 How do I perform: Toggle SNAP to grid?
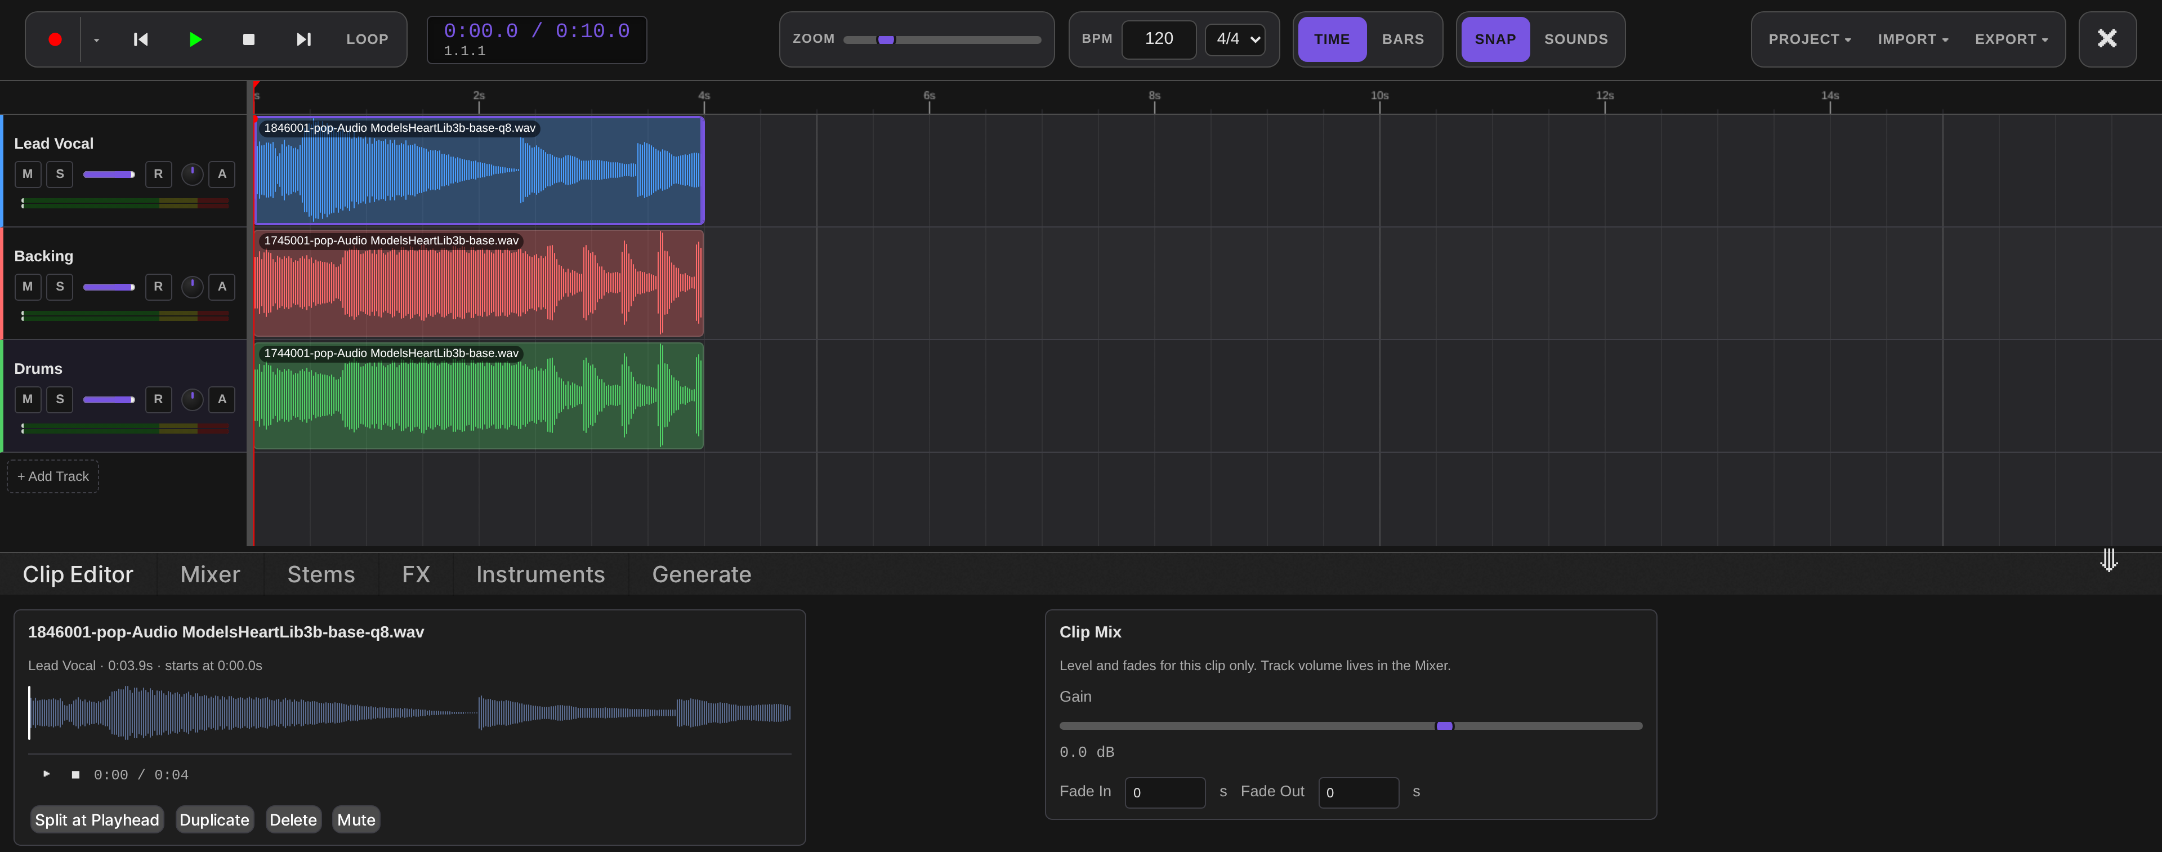[1495, 39]
